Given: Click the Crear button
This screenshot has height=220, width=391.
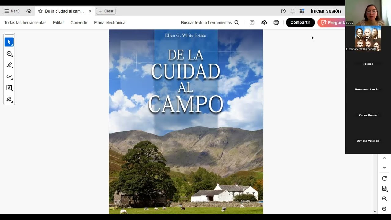Looking at the screenshot, I should [106, 11].
